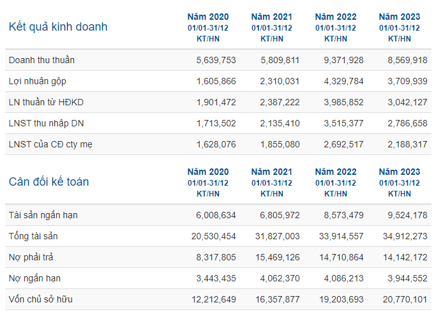This screenshot has width=434, height=312.
Task: Click the 'Vốn chủ sở hữu' row label
Action: (x=40, y=299)
